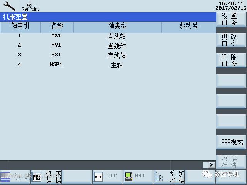The image size is (247, 185).
Task: Click the 轴类型 column header
Action: pos(117,27)
